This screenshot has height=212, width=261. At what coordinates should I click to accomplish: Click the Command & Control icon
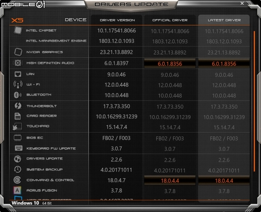tap(17, 180)
